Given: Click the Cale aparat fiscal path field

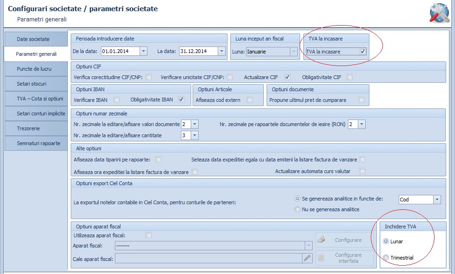Looking at the screenshot, I should pyautogui.click(x=208, y=258).
